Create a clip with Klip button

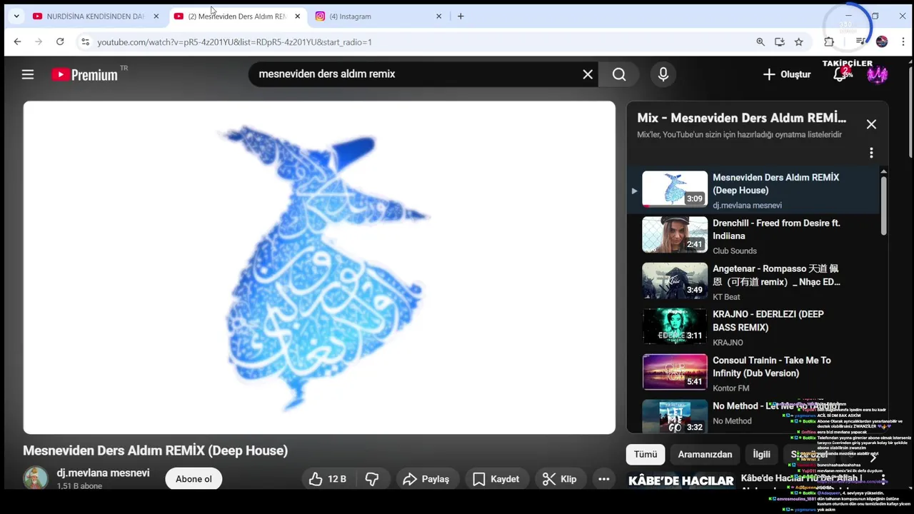coord(560,479)
